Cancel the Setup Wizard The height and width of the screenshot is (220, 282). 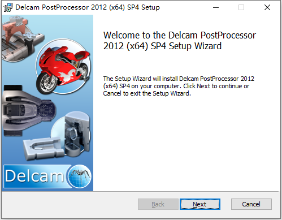[x=251, y=204]
